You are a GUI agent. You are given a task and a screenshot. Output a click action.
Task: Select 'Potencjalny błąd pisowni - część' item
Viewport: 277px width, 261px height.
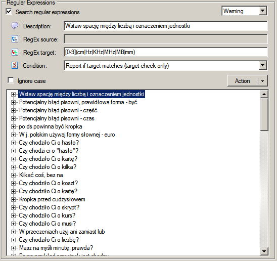pos(58,110)
